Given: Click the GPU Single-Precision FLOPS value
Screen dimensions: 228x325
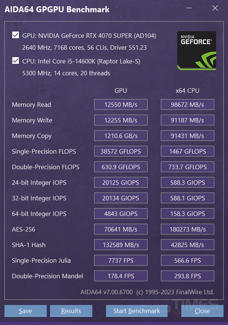Looking at the screenshot, I should 120,151.
